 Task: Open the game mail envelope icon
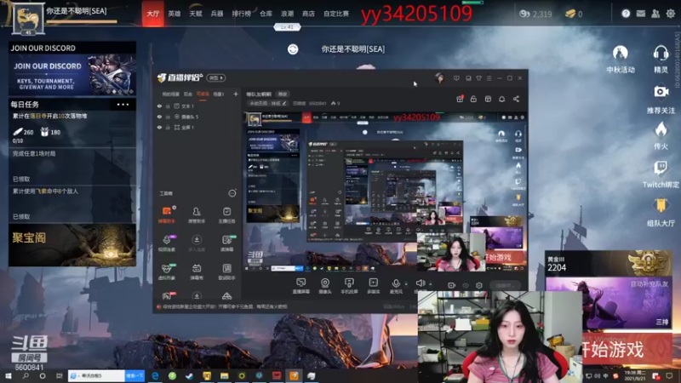pyautogui.click(x=641, y=14)
